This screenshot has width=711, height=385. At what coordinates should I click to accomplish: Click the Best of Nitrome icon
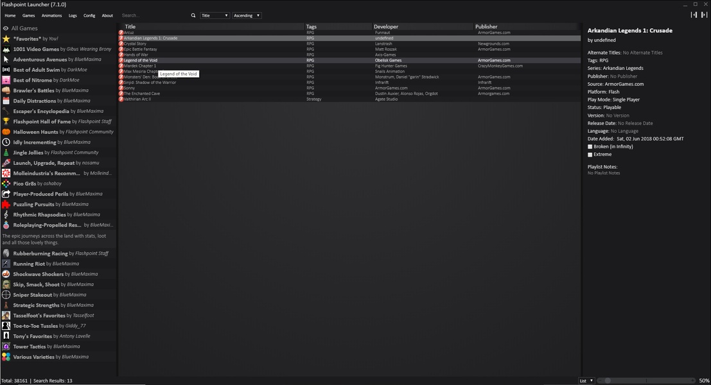[6, 80]
